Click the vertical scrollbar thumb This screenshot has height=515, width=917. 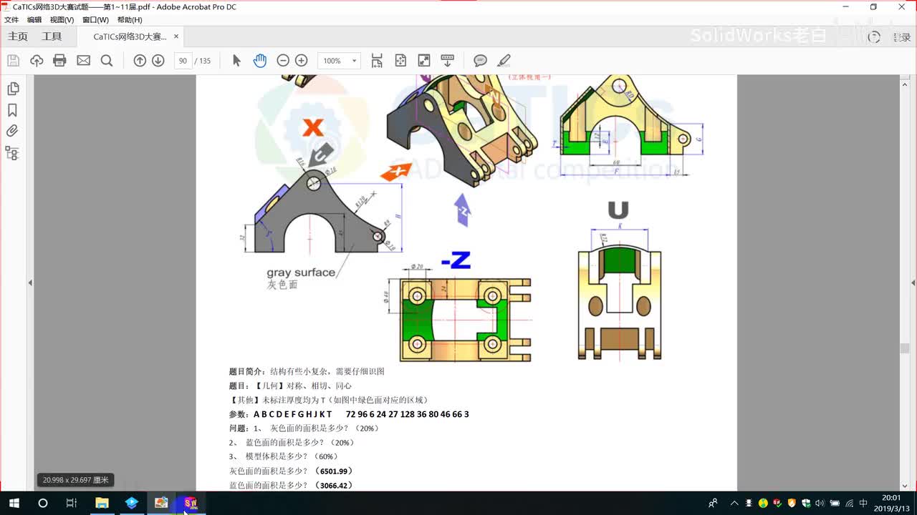[x=904, y=348]
